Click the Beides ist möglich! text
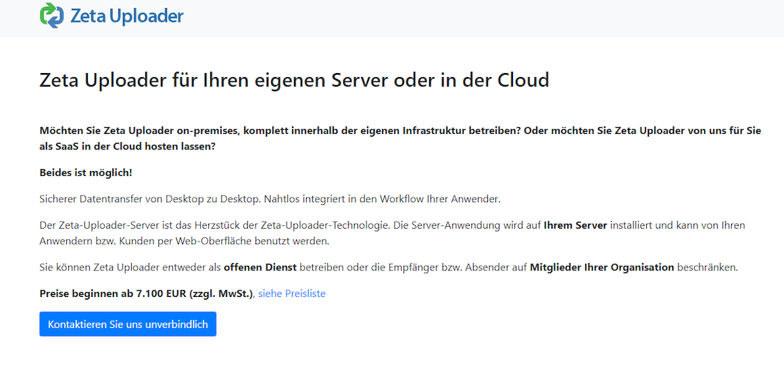Image resolution: width=784 pixels, height=370 pixels. (86, 172)
